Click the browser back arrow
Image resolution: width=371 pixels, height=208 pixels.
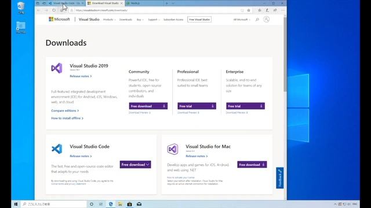coord(39,10)
